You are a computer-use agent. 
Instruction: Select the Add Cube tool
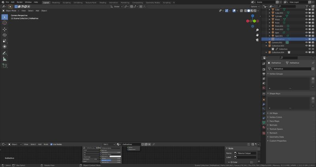[5, 66]
